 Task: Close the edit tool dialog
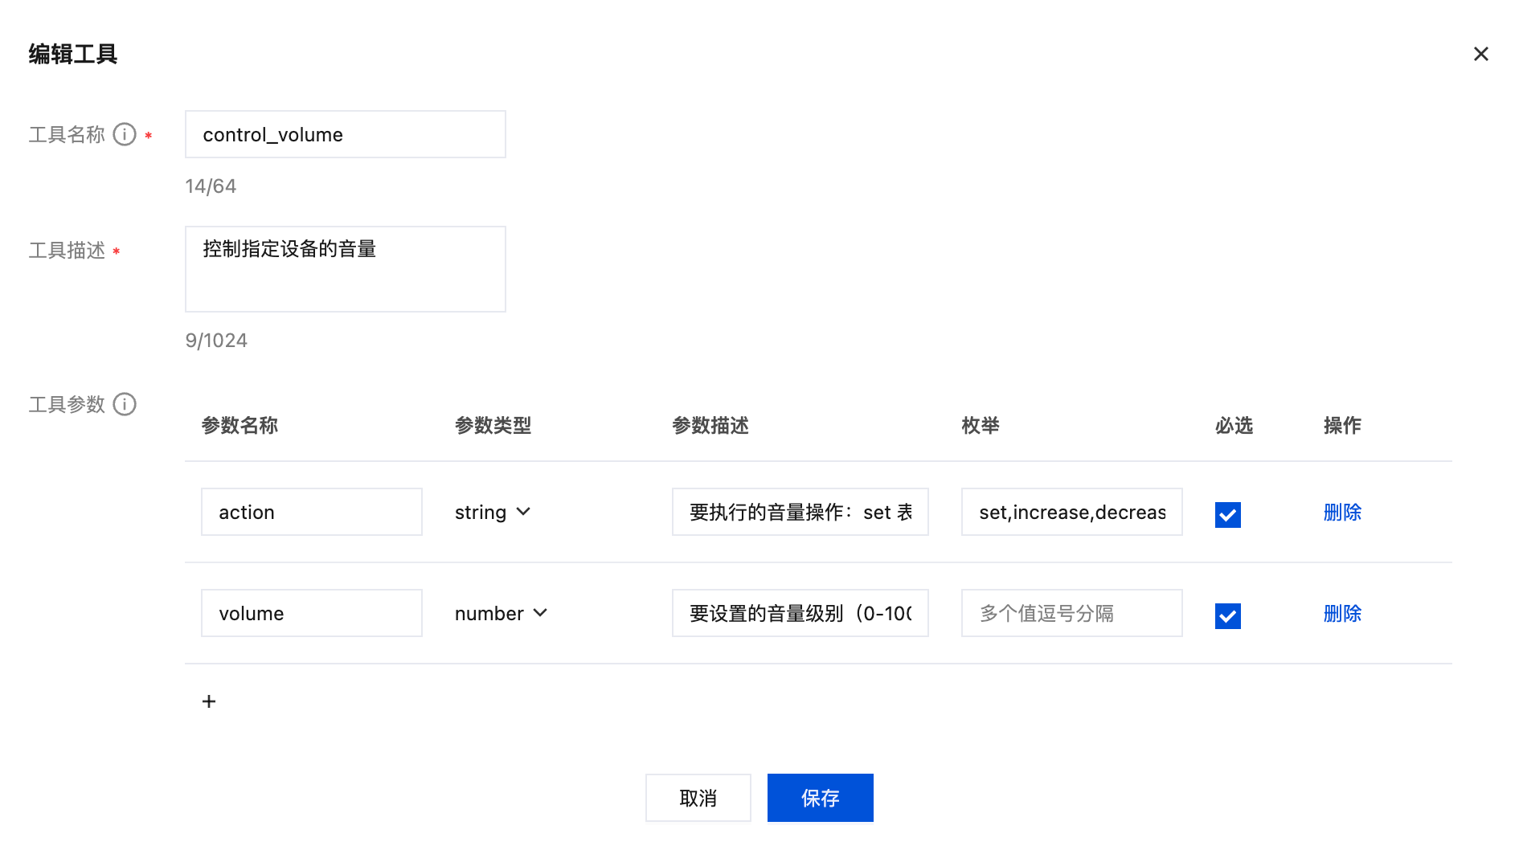[x=1480, y=54]
